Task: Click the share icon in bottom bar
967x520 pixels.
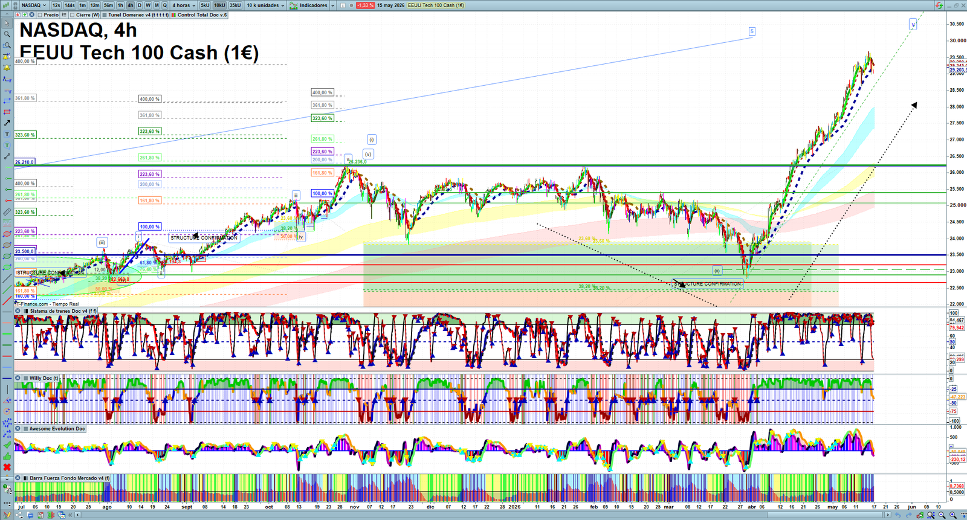Action: (x=19, y=515)
